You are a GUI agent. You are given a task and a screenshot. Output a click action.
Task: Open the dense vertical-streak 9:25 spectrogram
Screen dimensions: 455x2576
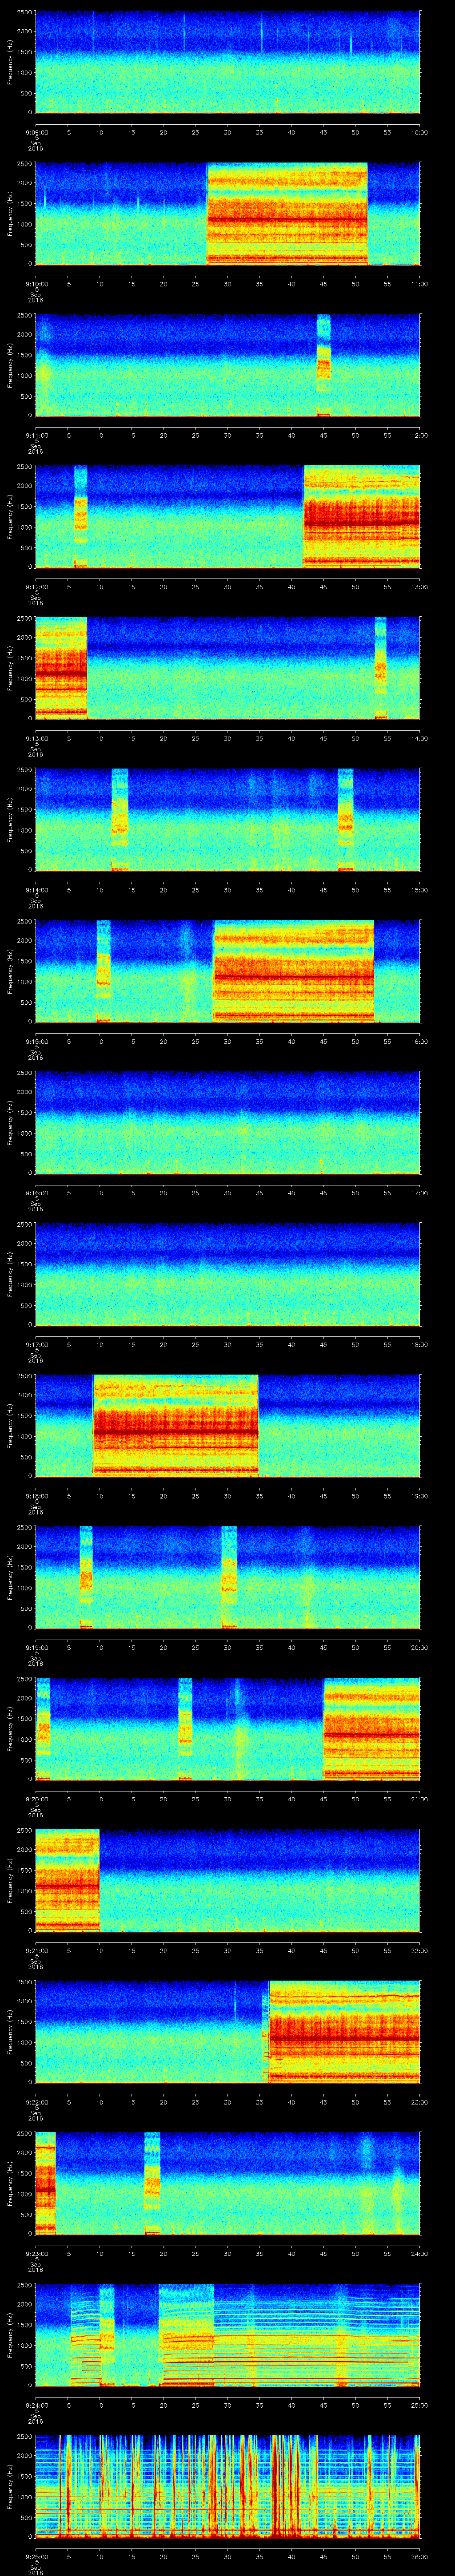227,2486
